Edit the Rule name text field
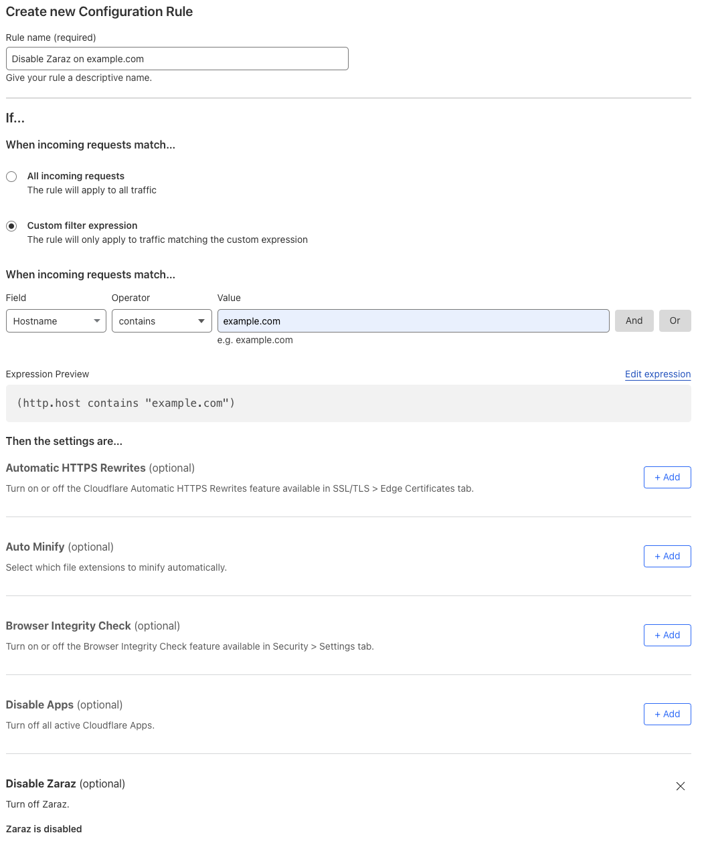The image size is (702, 845). [x=177, y=58]
